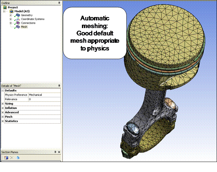Collapse the Defaults section
Image resolution: width=217 pixels, height=172 pixels.
coord(3,91)
